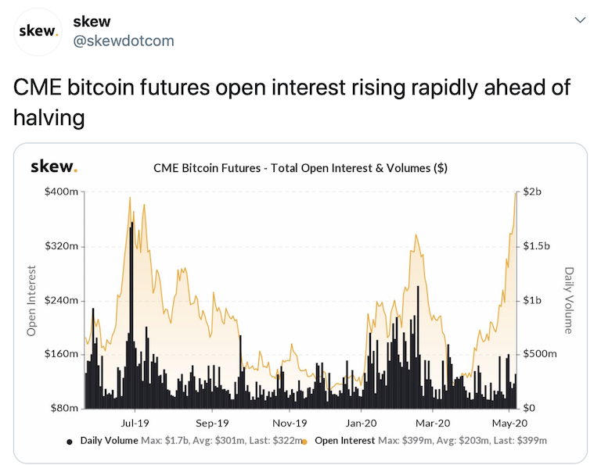Click the $2b daily volume axis label

532,191
